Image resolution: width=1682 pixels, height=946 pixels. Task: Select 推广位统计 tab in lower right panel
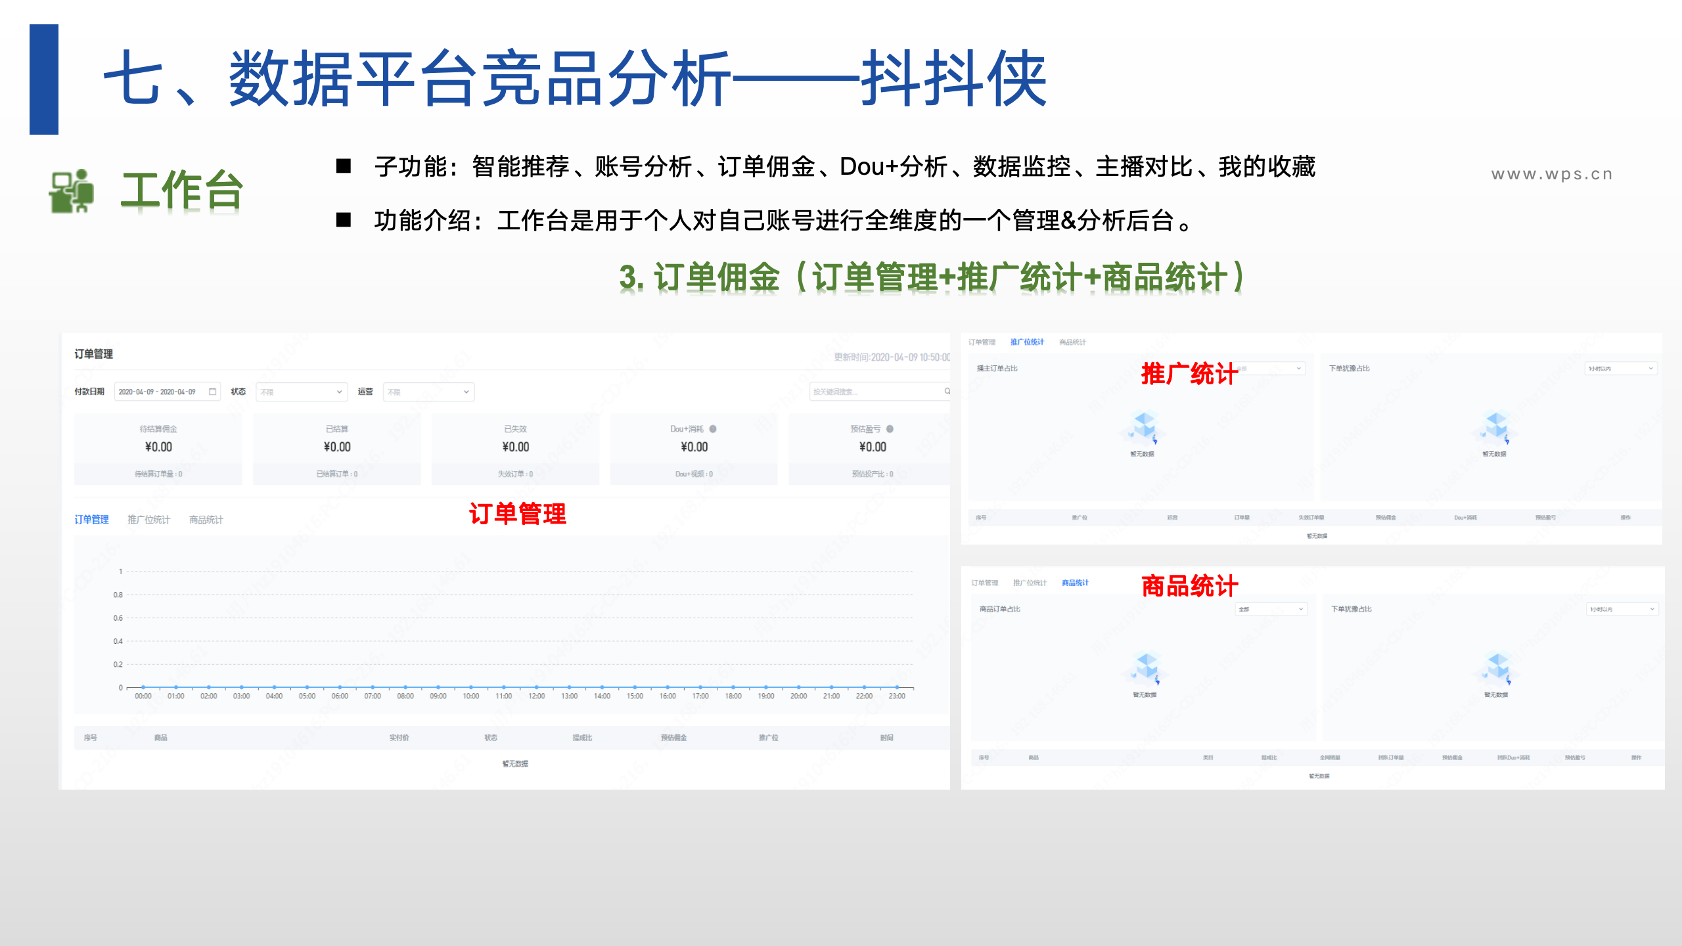(1030, 583)
